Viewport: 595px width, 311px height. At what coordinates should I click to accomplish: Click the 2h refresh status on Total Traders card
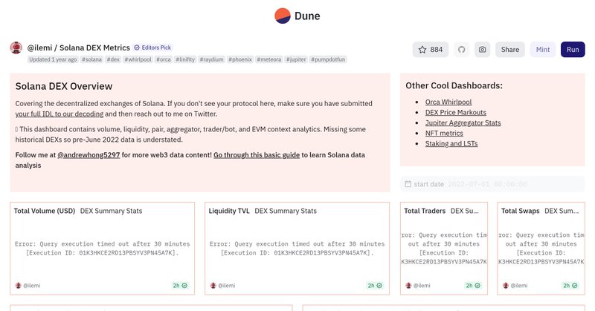tap(473, 286)
